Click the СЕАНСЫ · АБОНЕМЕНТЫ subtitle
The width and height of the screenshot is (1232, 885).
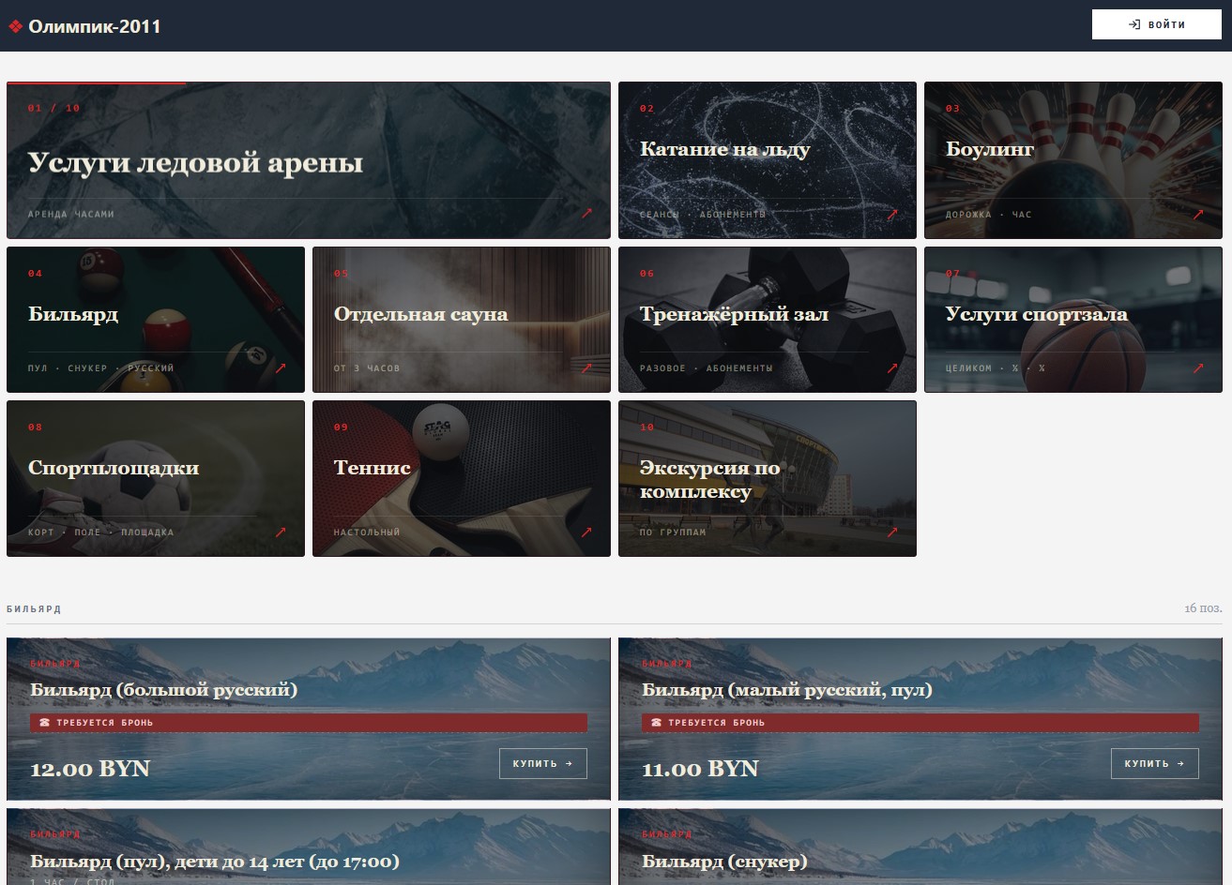coord(703,215)
